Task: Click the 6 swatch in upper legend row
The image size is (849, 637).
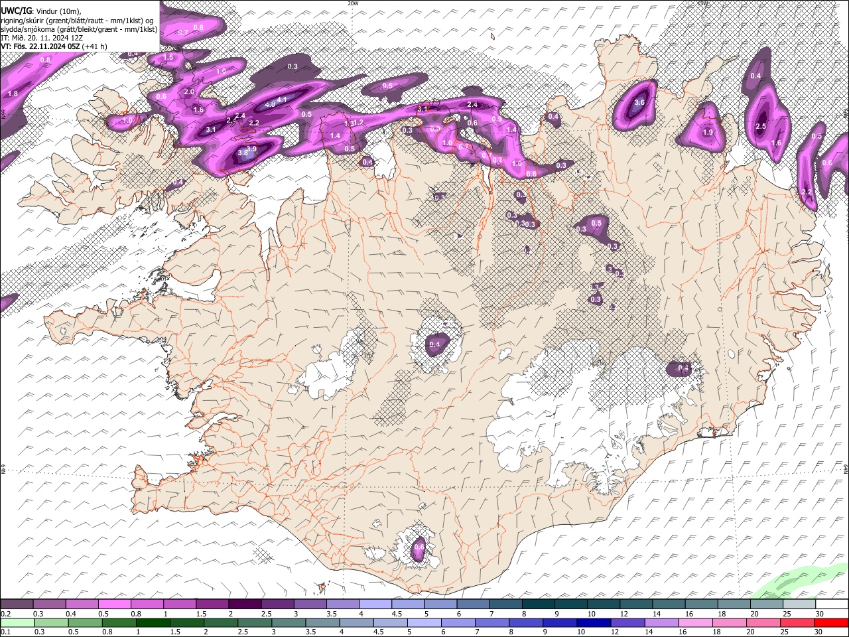Action: click(472, 604)
